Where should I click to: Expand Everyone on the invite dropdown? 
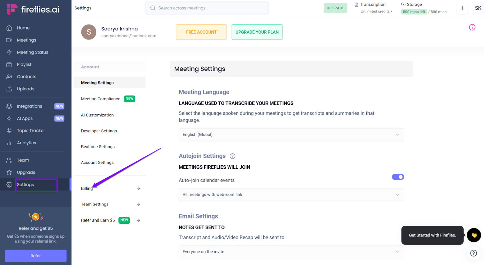(x=291, y=252)
